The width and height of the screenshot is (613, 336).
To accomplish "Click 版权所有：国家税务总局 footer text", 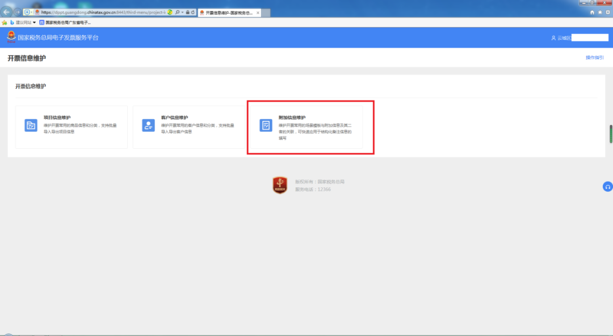I will pos(320,182).
